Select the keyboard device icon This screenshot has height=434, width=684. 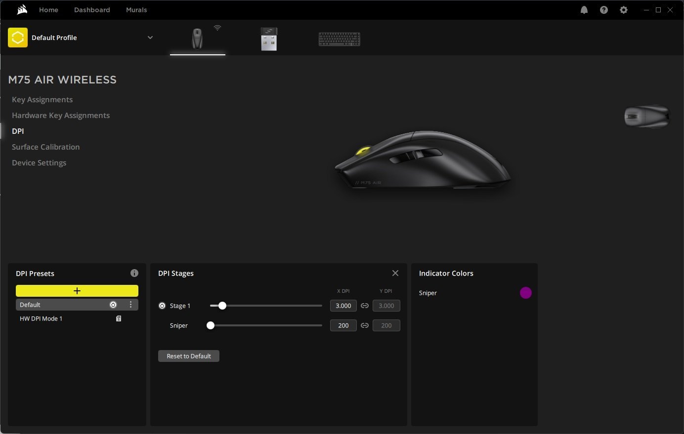tap(340, 39)
